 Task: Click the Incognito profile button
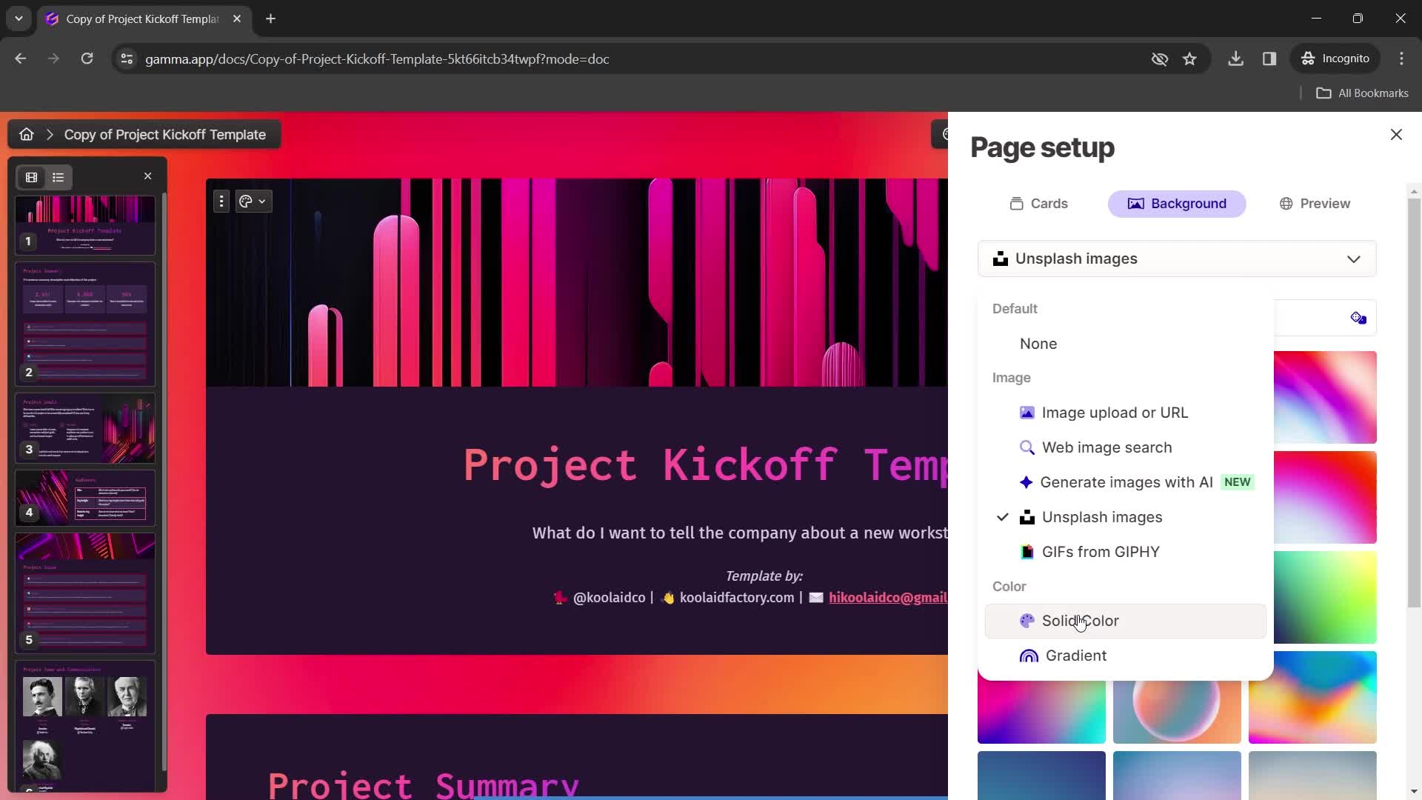click(x=1335, y=59)
